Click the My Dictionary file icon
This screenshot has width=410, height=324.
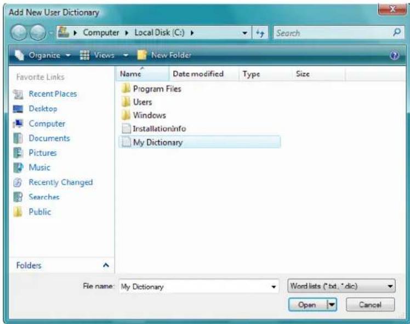[x=126, y=142]
